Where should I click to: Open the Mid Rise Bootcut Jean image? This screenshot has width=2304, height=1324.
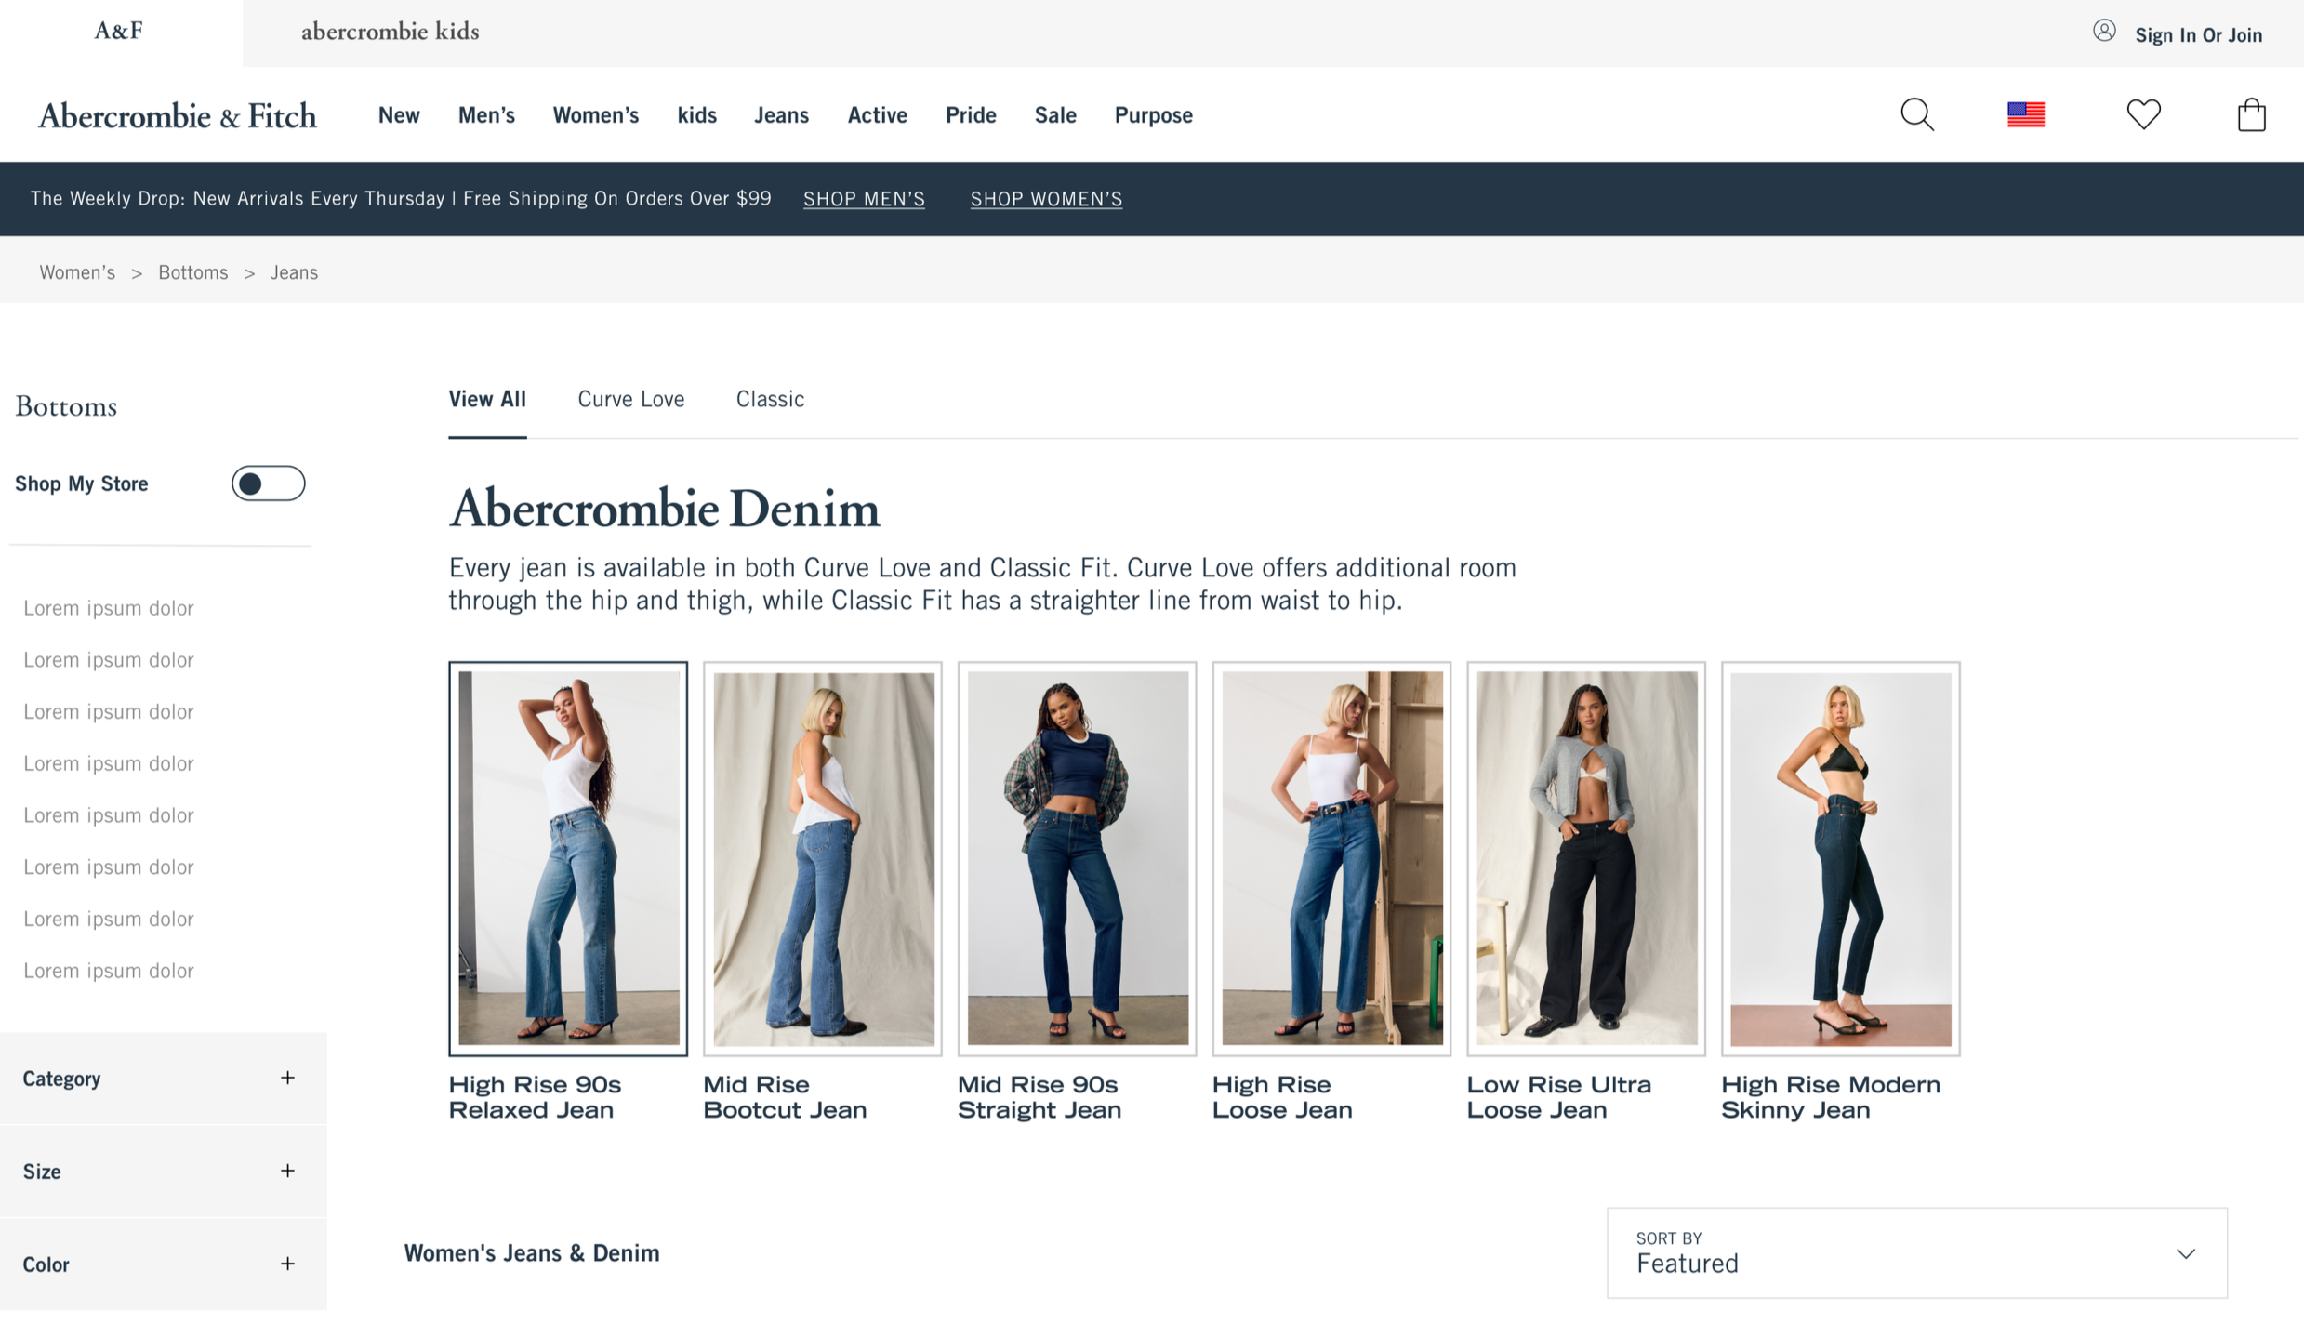(x=822, y=858)
